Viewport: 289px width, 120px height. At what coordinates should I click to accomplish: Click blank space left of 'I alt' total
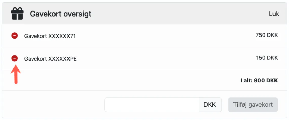pos(127,81)
